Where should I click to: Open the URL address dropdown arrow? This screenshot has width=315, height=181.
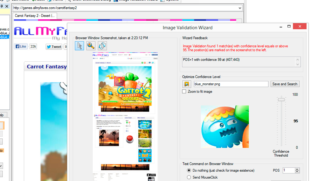(x=240, y=8)
